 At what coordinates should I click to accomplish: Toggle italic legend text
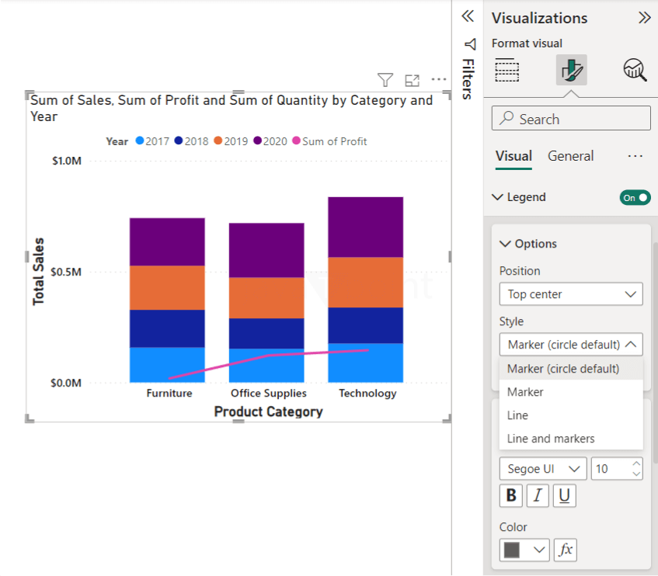(x=538, y=495)
